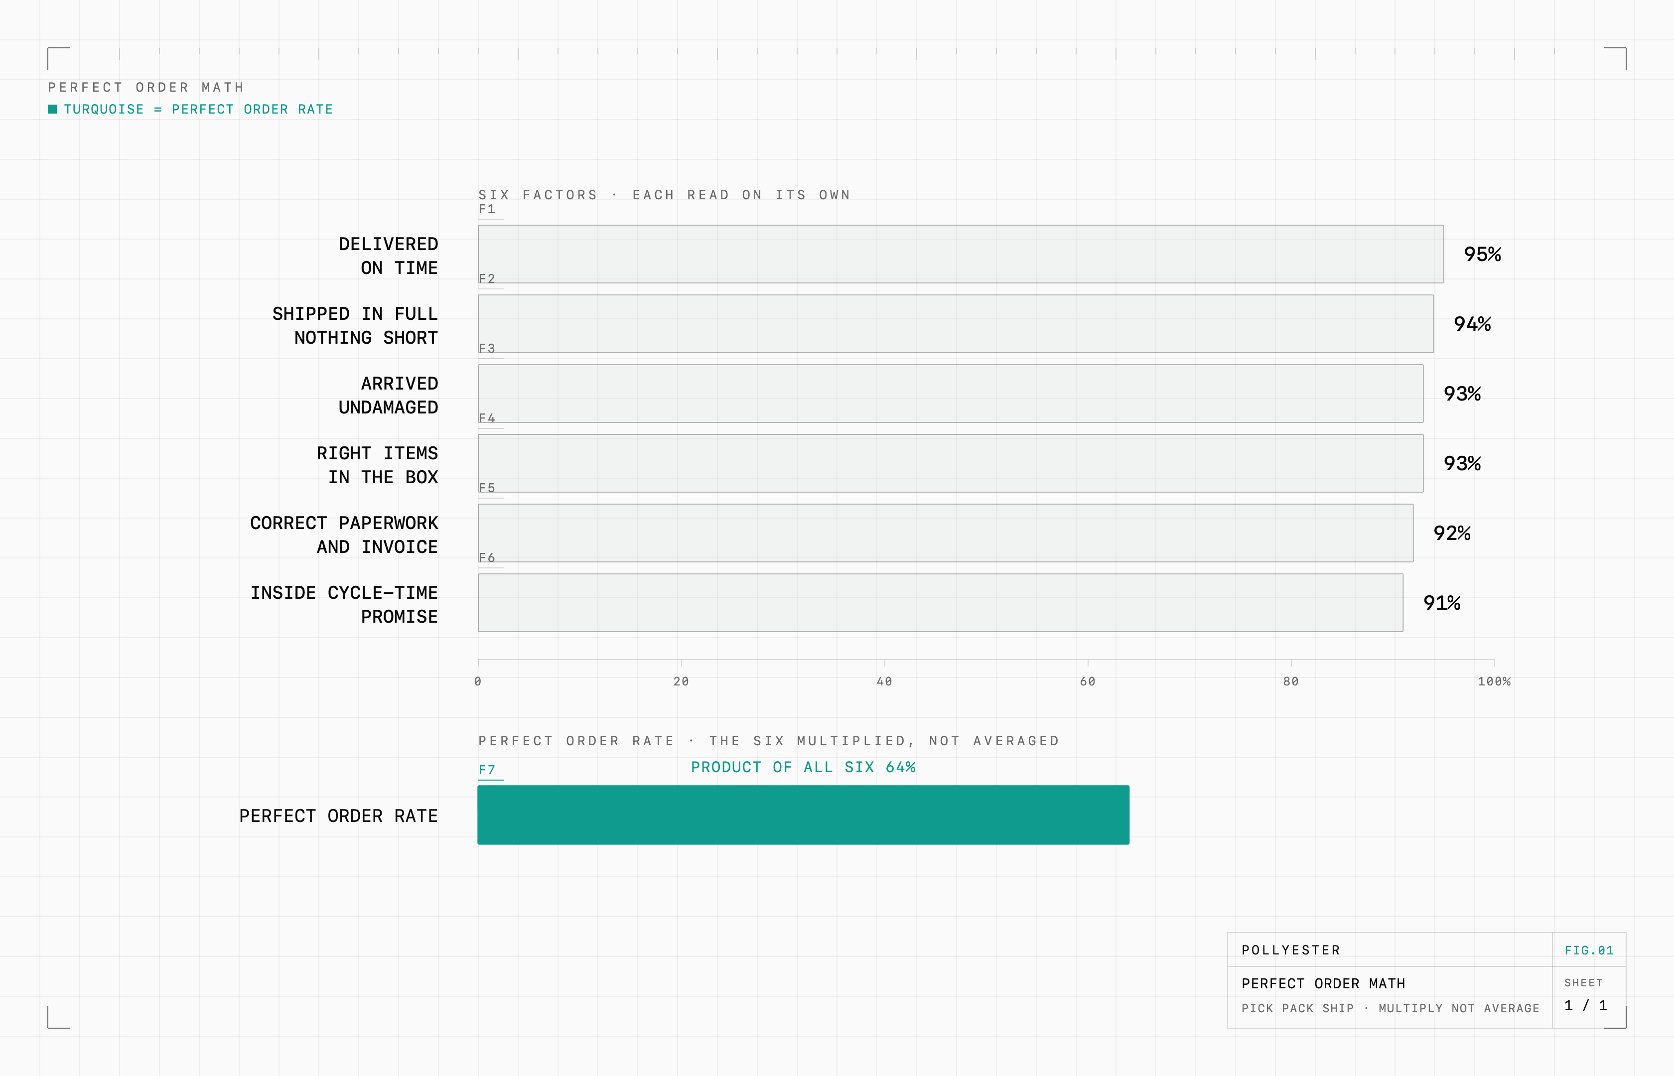Click the F6 tag marker
The width and height of the screenshot is (1674, 1076).
tap(488, 558)
